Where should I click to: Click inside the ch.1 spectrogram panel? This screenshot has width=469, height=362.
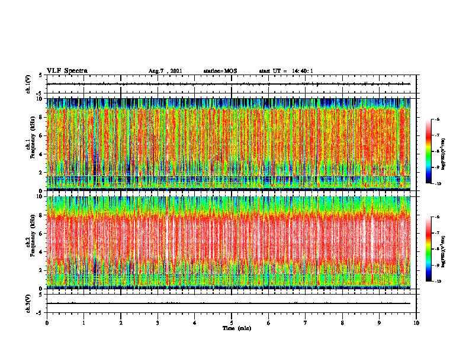[232, 144]
